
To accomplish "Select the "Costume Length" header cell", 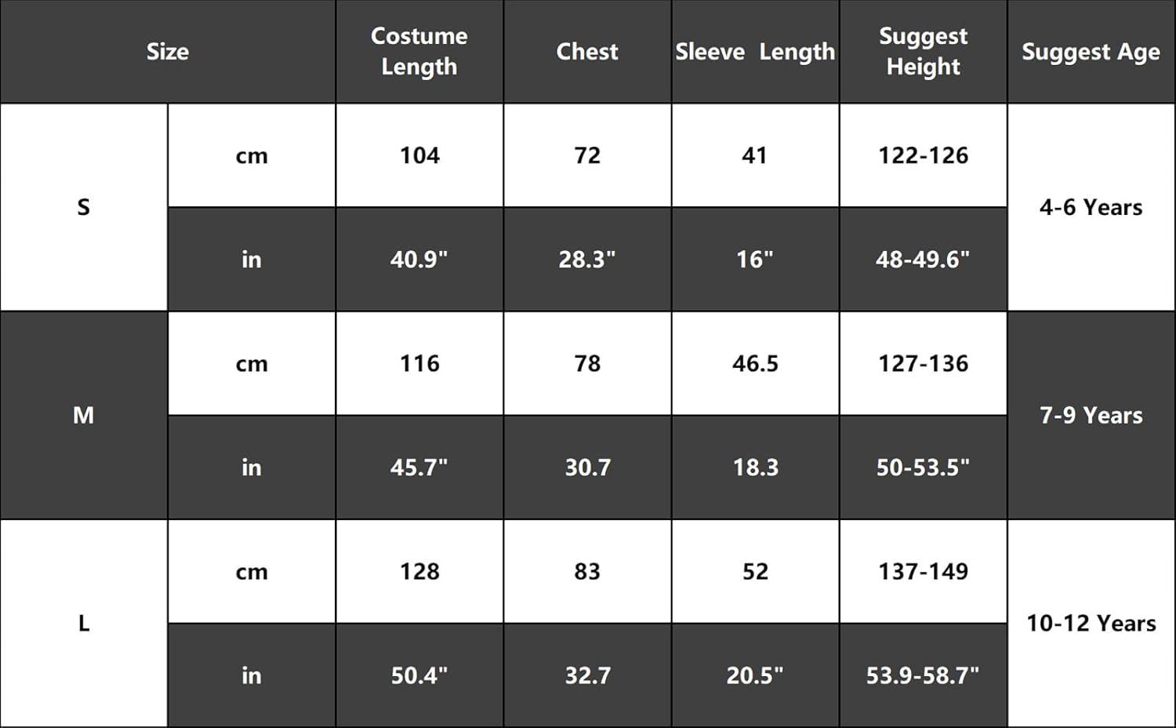I will [419, 52].
